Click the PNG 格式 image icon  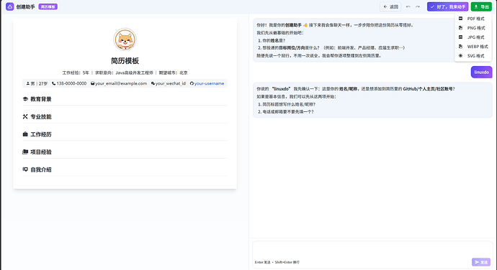(460, 28)
